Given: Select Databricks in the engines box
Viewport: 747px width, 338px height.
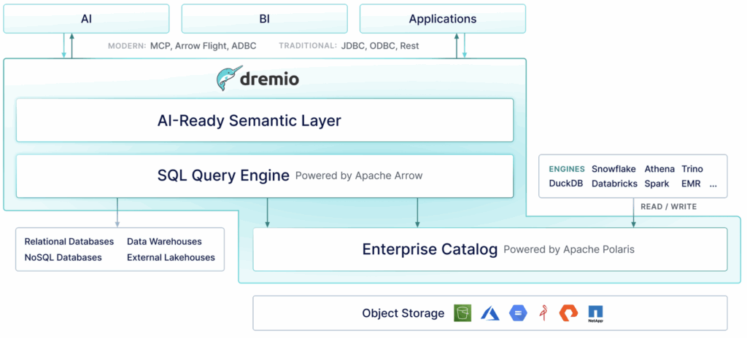Looking at the screenshot, I should (614, 184).
